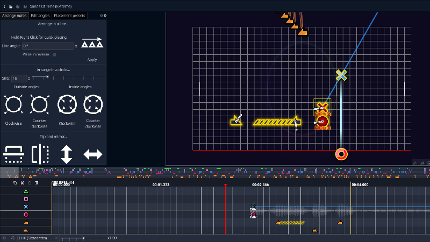The image size is (430, 242).
Task: Click the x1.00 speed label
Action: (x=112, y=238)
